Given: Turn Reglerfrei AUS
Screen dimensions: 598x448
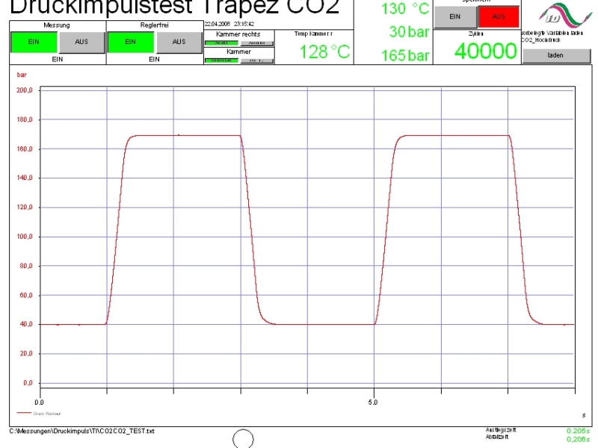Looking at the screenshot, I should [179, 42].
